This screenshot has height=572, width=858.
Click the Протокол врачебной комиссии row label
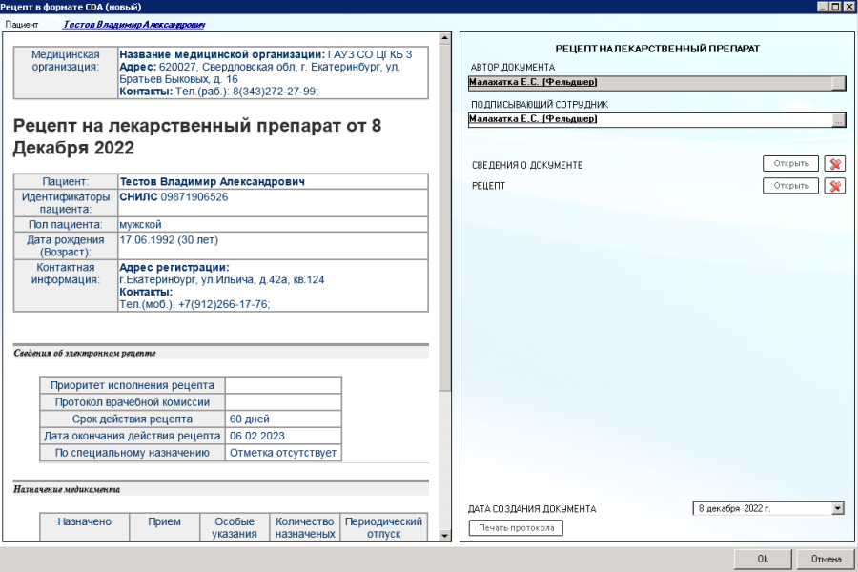coord(133,402)
